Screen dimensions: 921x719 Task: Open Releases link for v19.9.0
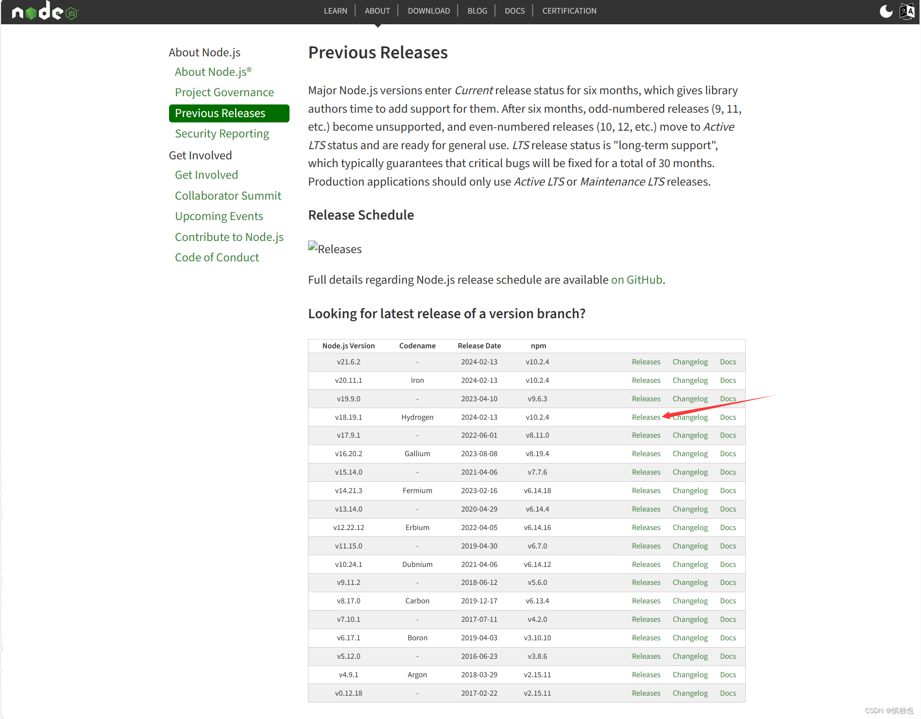tap(646, 399)
